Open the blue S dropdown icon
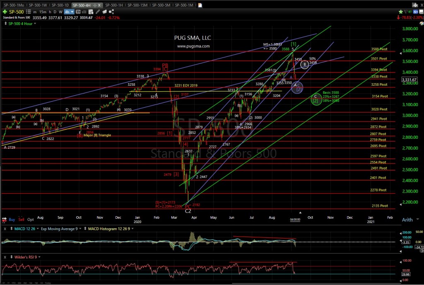This screenshot has width=424, height=285. [415, 12]
